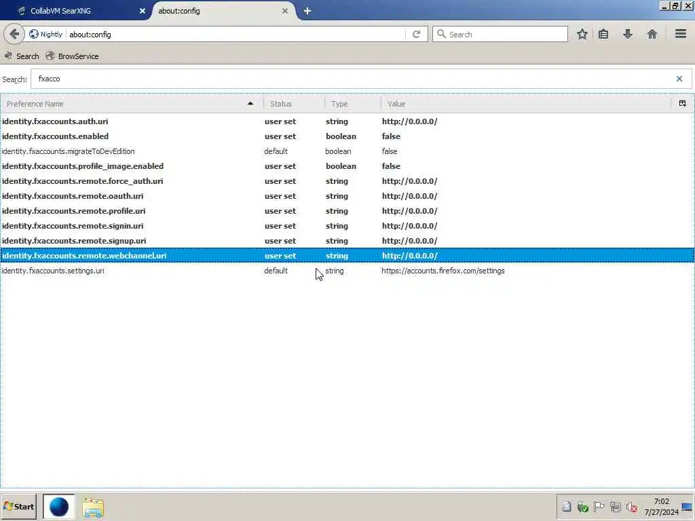Click highlighted identity.fxaccounts.remote.webchannel.uri row
The image size is (695, 521).
(347, 256)
